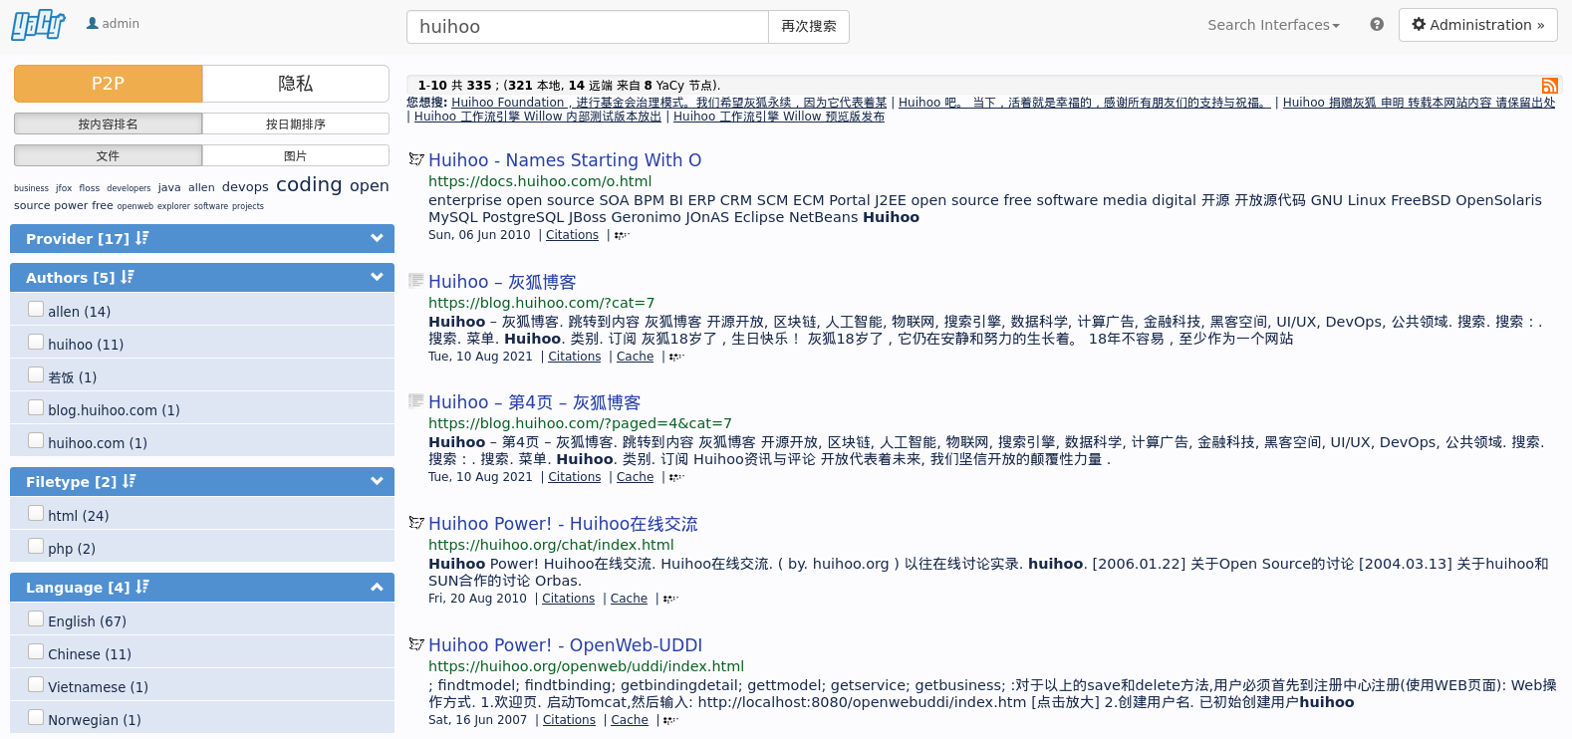Expand the Provider [17] facet chevron
The image size is (1572, 739).
[377, 238]
